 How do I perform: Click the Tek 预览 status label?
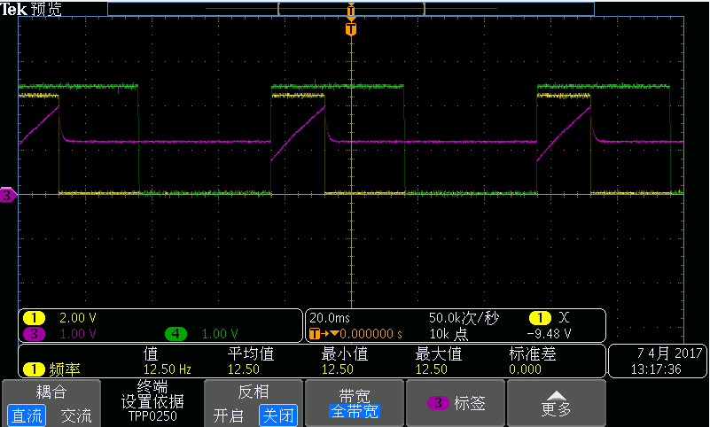(31, 9)
